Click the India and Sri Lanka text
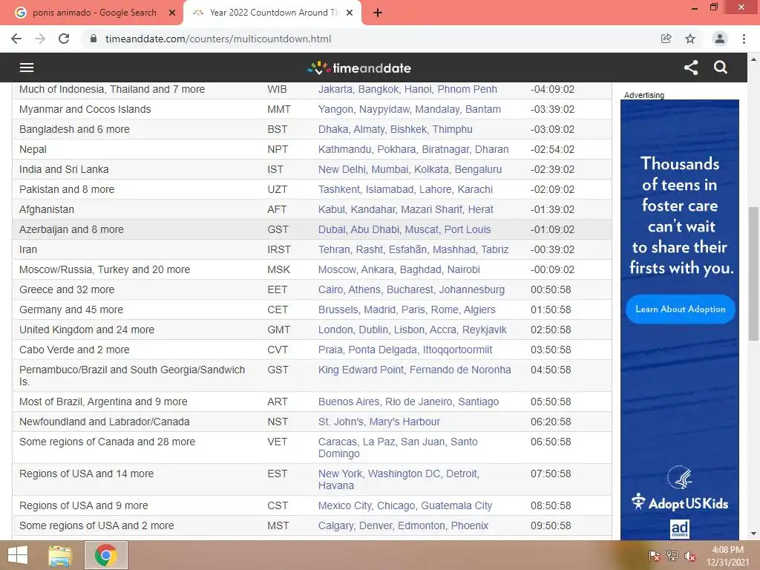Viewport: 760px width, 570px height. pos(64,170)
